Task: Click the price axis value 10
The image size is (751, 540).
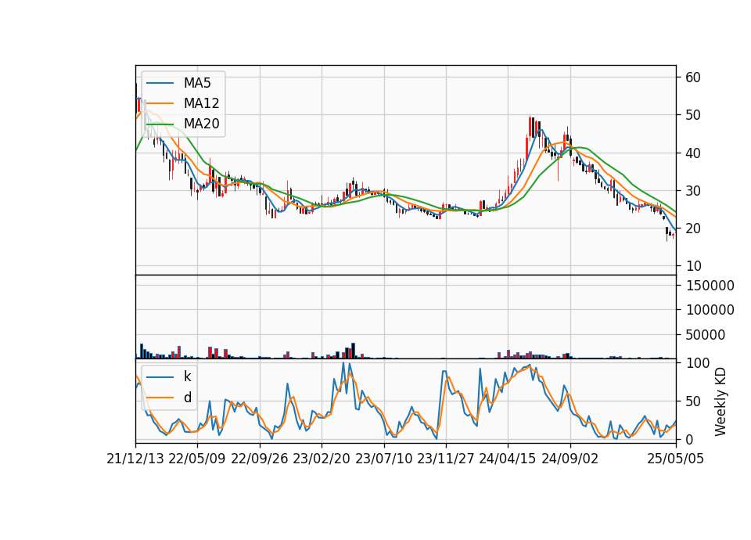Action: click(x=693, y=266)
